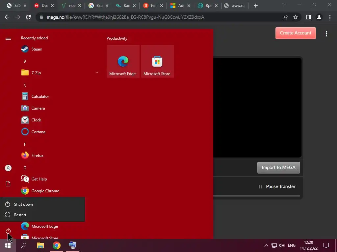Show hidden system tray icons
Screen dimensions: 337x252
point(266,245)
